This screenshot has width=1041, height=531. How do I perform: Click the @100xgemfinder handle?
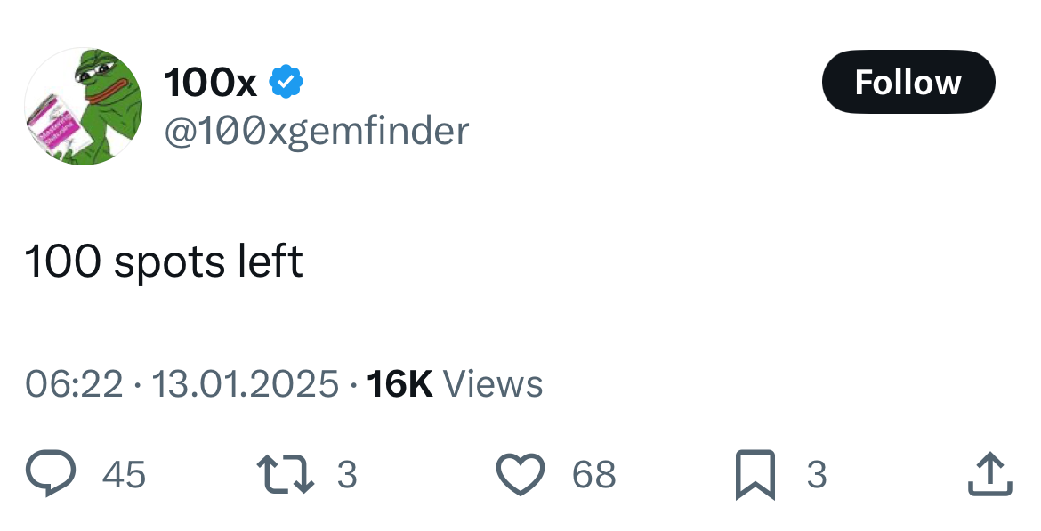click(x=316, y=132)
